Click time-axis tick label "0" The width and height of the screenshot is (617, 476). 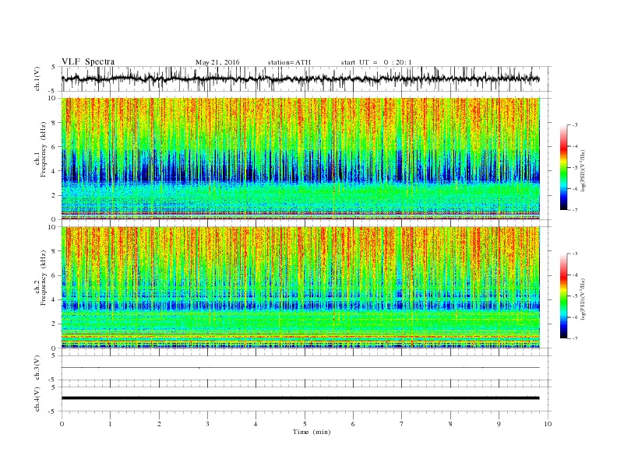click(x=62, y=424)
